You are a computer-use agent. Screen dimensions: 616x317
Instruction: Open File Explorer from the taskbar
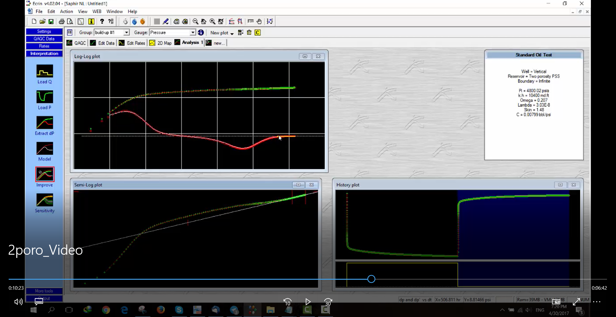click(x=271, y=310)
